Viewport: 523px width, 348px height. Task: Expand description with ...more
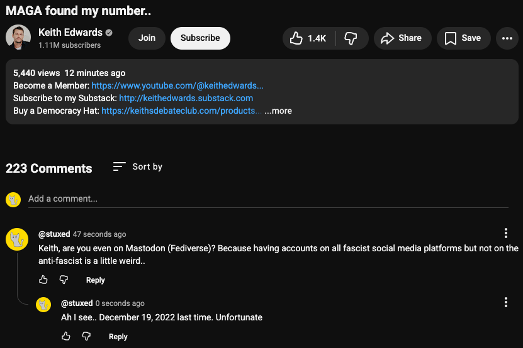(x=278, y=111)
